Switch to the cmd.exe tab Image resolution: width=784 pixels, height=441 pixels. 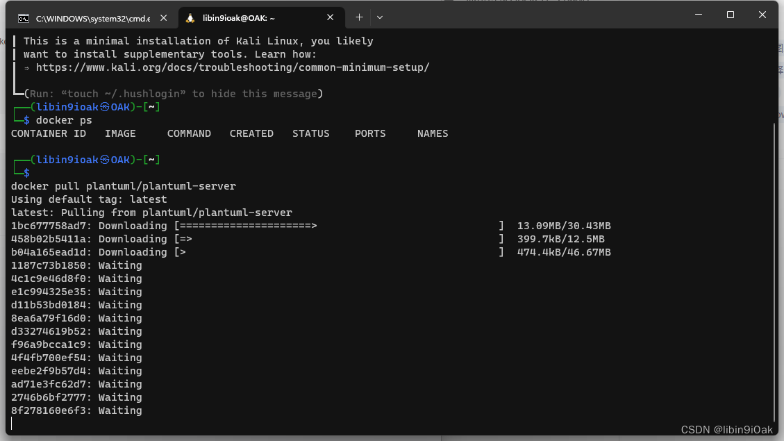pos(90,17)
